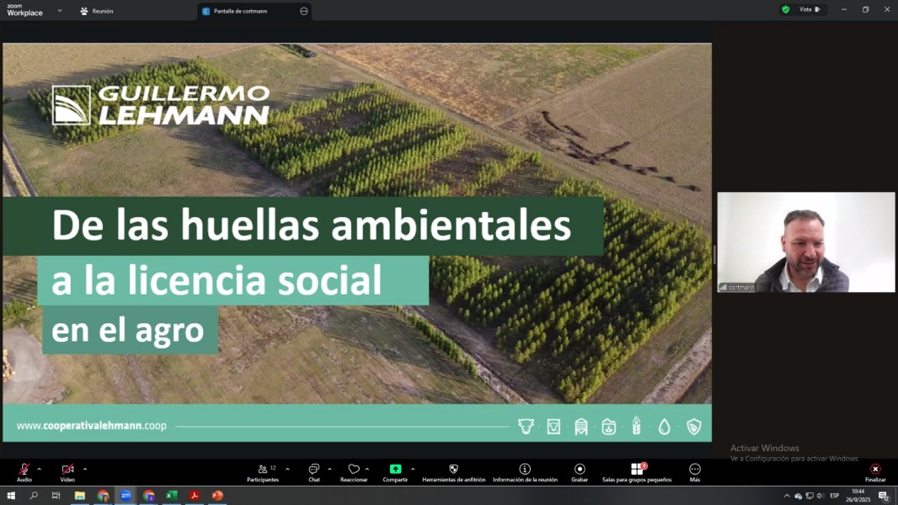
Task: Open the Vista layout button
Action: 803,9
